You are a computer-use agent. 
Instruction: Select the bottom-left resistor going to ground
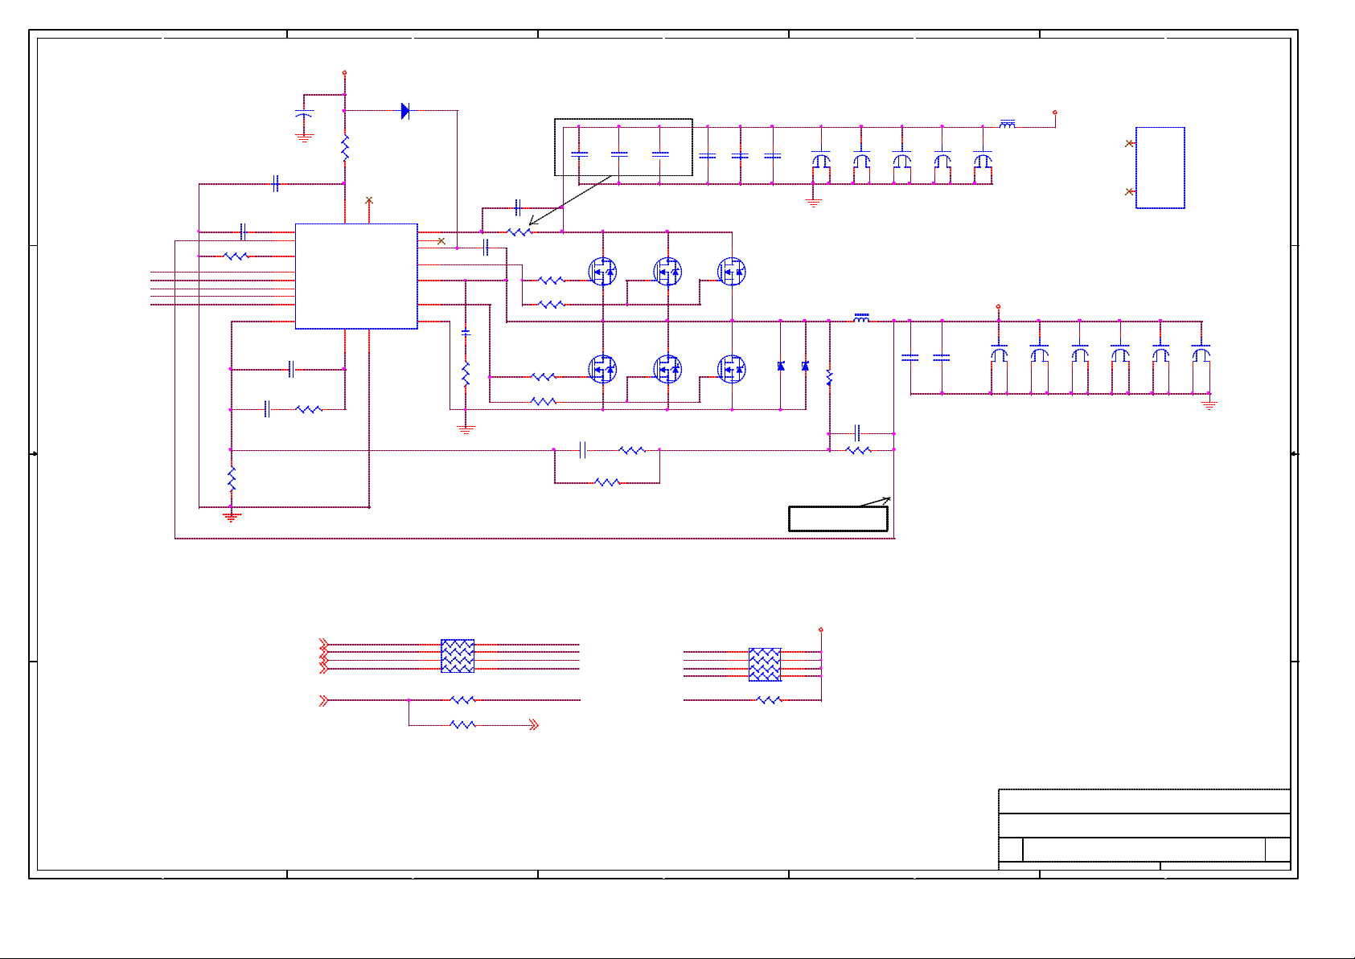232,479
